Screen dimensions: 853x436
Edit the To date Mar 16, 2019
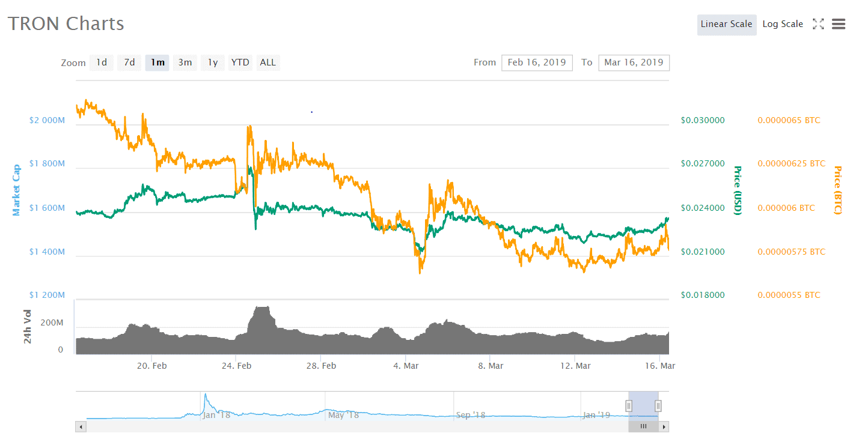click(x=634, y=62)
